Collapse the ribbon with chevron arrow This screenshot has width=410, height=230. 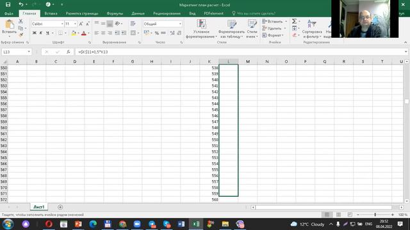pos(406,42)
